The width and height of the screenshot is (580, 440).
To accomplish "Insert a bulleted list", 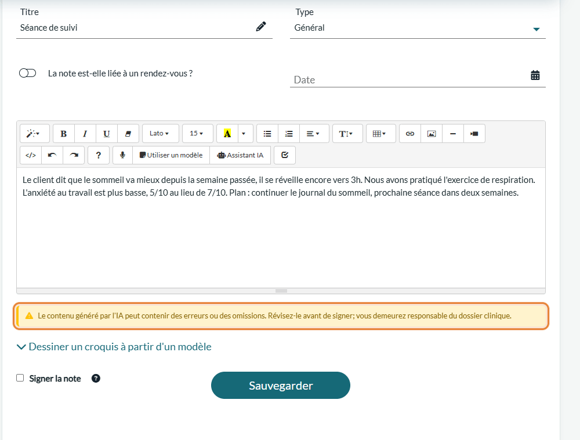I will pyautogui.click(x=267, y=134).
